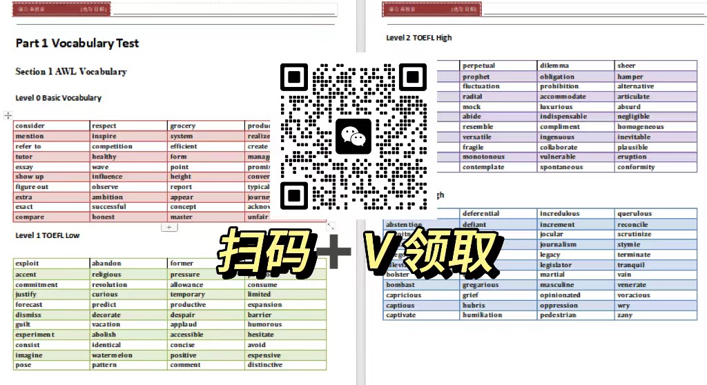Click the cell containing "exploit"

coord(51,264)
